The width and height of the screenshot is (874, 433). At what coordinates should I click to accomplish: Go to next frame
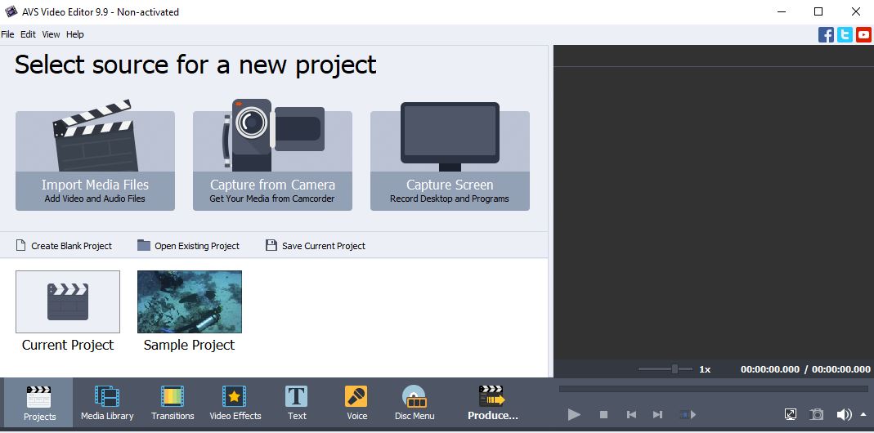point(657,414)
